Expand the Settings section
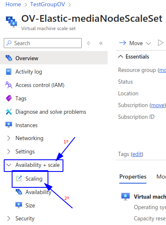The width and height of the screenshot is (166, 225). click(x=9, y=151)
